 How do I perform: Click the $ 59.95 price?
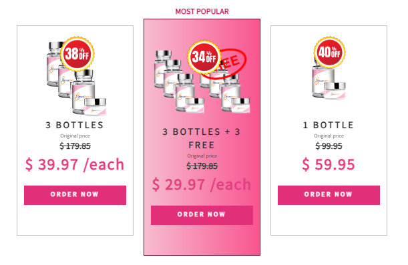click(x=329, y=165)
